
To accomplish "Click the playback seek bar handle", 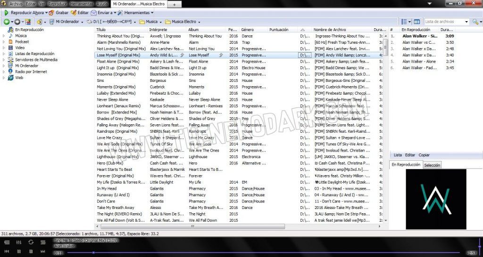I will 93,253.
